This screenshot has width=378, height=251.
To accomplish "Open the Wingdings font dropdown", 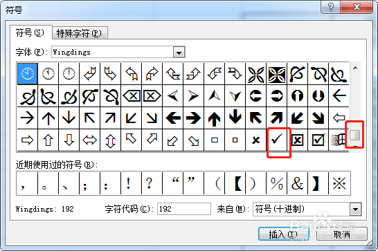I will pyautogui.click(x=179, y=52).
